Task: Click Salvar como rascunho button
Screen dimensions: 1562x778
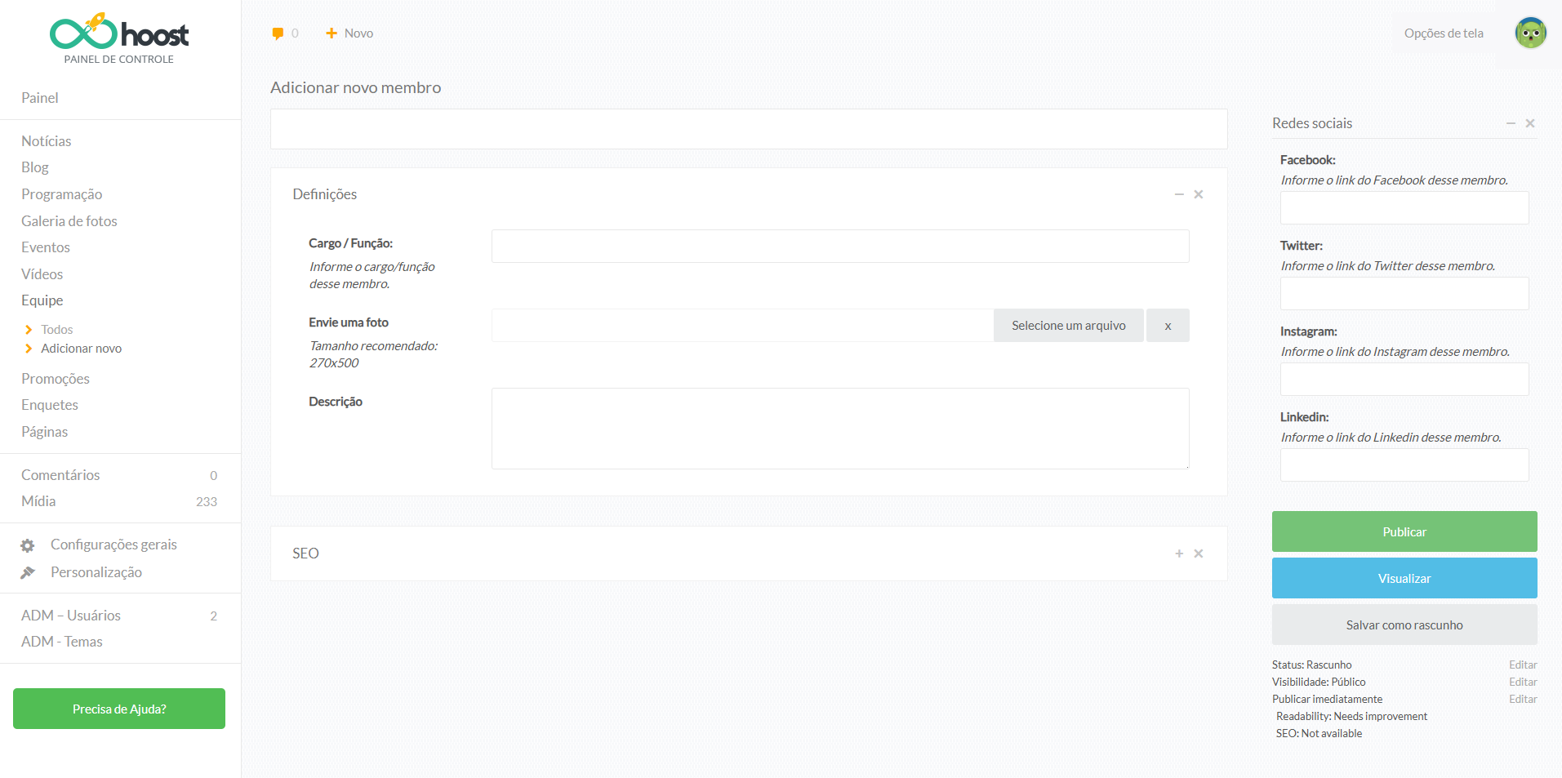Action: [x=1404, y=625]
